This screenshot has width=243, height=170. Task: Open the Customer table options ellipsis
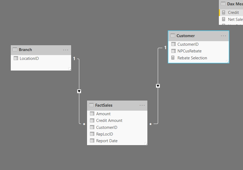point(223,36)
